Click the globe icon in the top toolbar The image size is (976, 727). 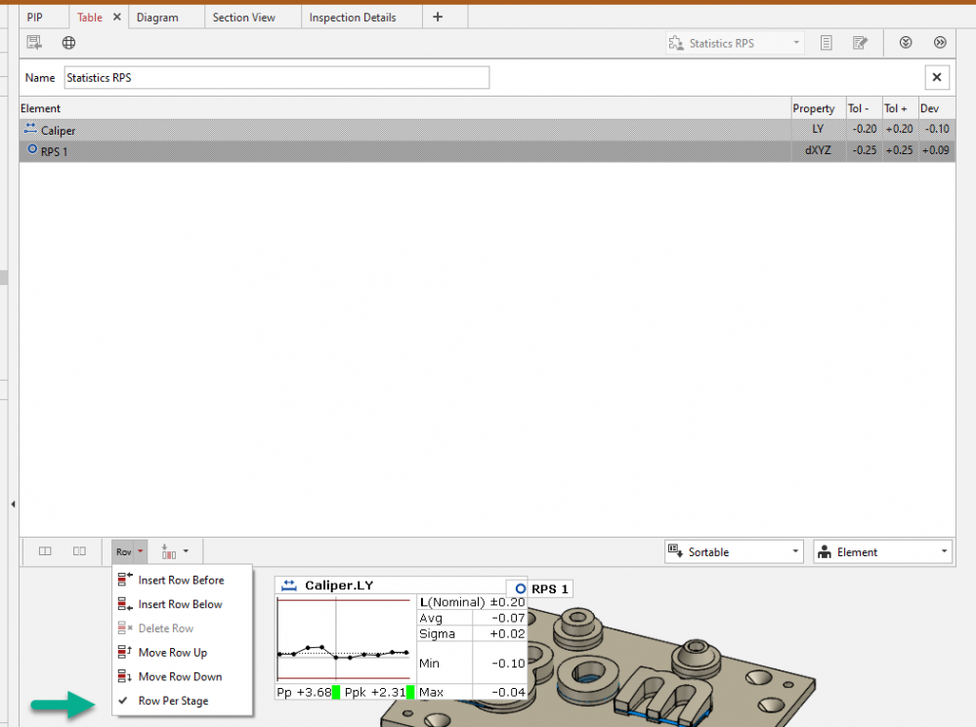click(x=68, y=43)
